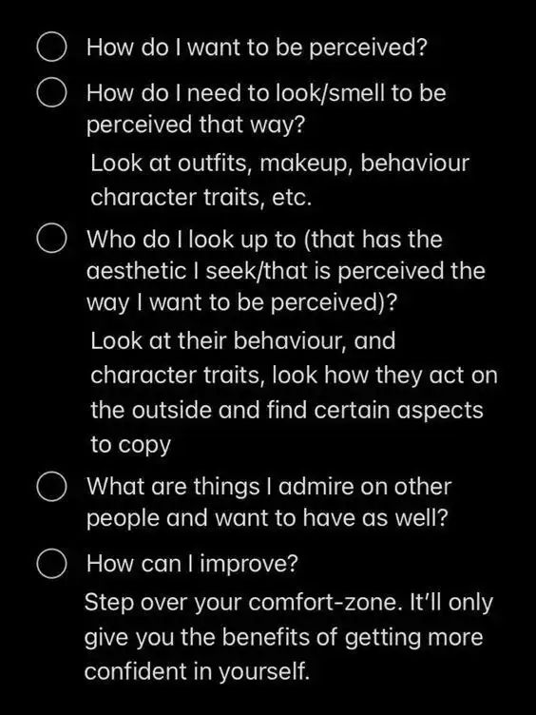
Task: Select the 'character traits, etc.' line
Action: click(201, 198)
